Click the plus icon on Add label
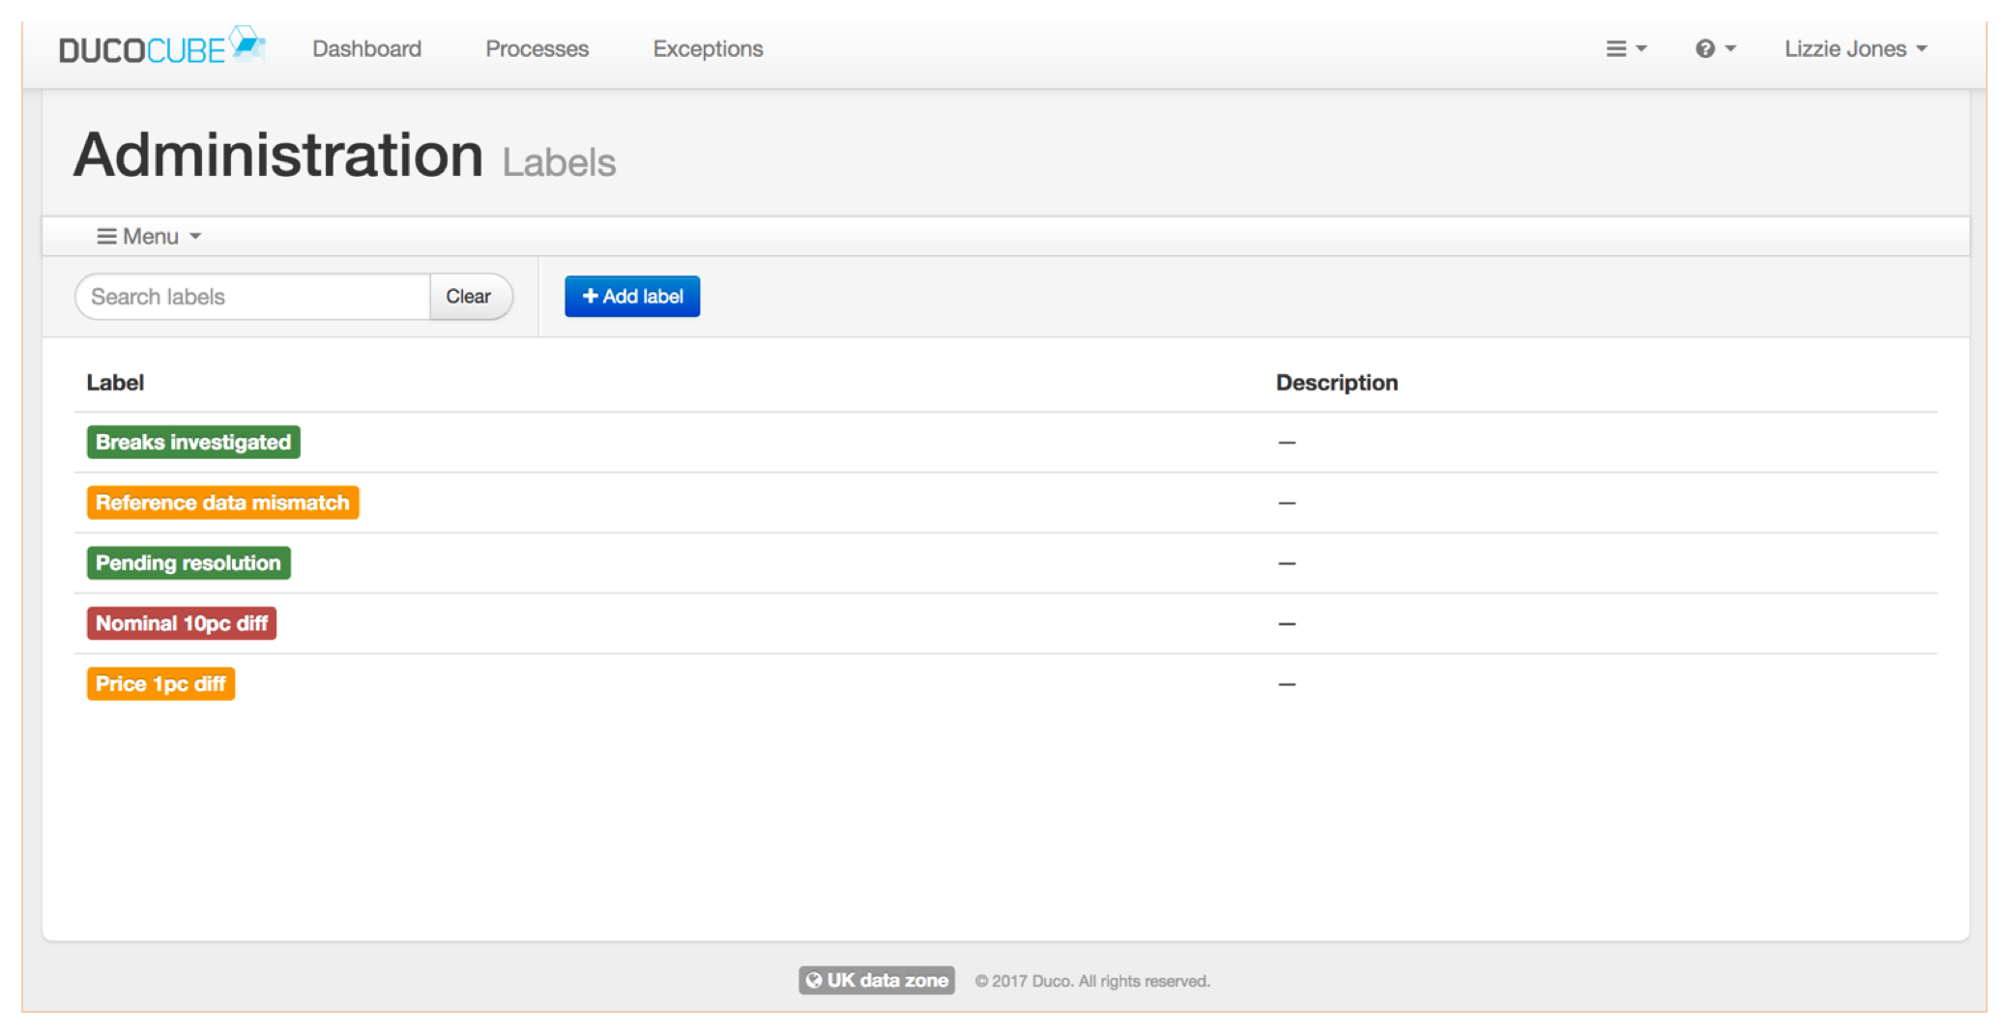 pos(591,296)
